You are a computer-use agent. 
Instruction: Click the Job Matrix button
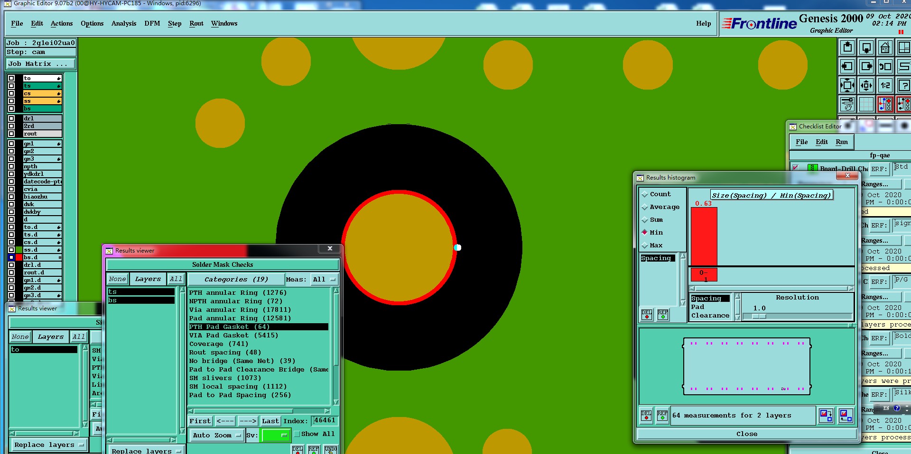coord(41,64)
